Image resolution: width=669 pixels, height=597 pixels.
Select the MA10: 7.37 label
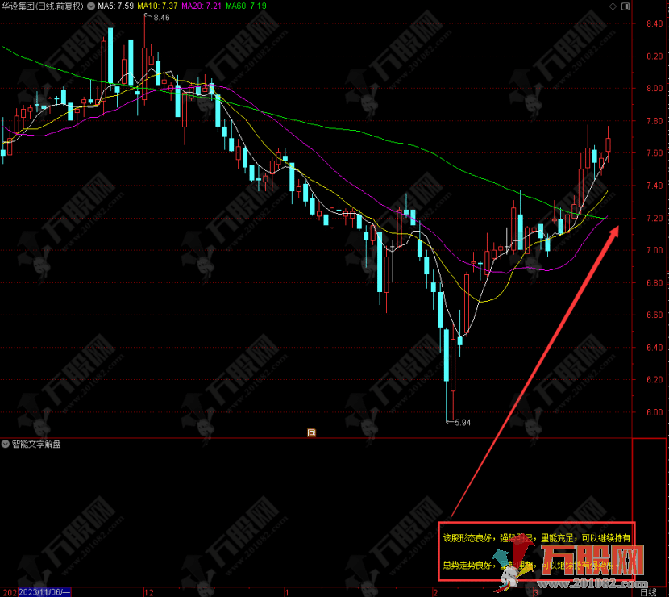[x=157, y=6]
